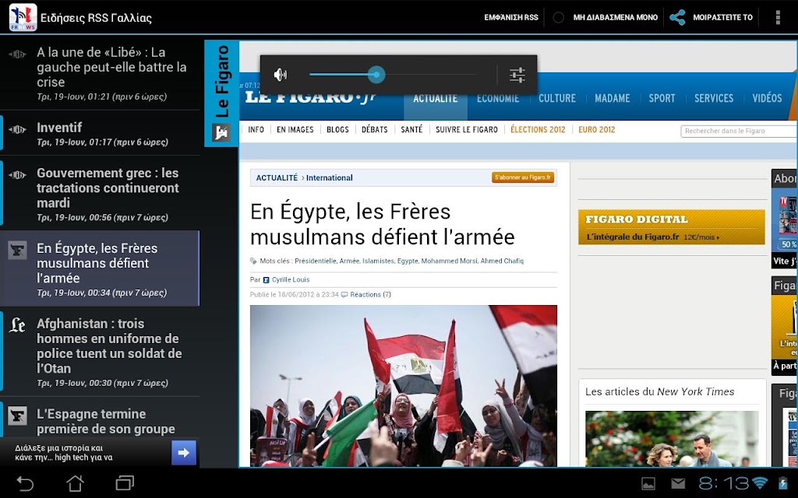Open recent apps button
Viewport: 798px width, 498px height.
click(x=125, y=482)
